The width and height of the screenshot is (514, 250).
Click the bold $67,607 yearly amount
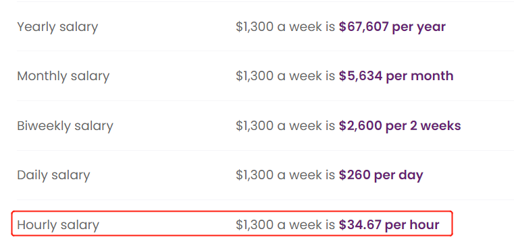[x=364, y=27]
